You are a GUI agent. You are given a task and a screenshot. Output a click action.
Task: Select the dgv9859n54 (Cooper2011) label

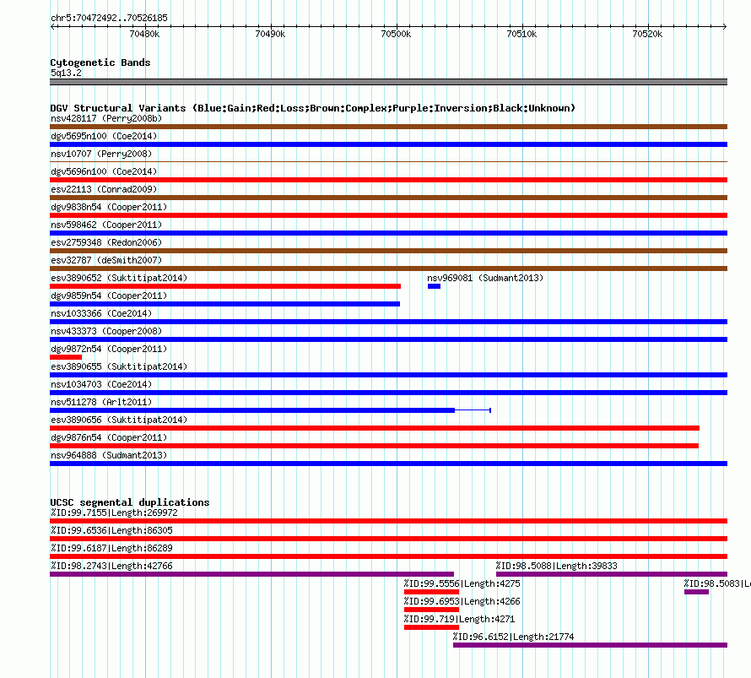109,296
